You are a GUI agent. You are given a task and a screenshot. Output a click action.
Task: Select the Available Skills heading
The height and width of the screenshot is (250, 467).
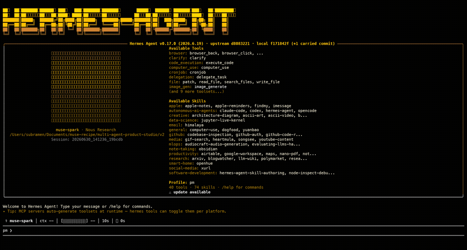point(187,101)
